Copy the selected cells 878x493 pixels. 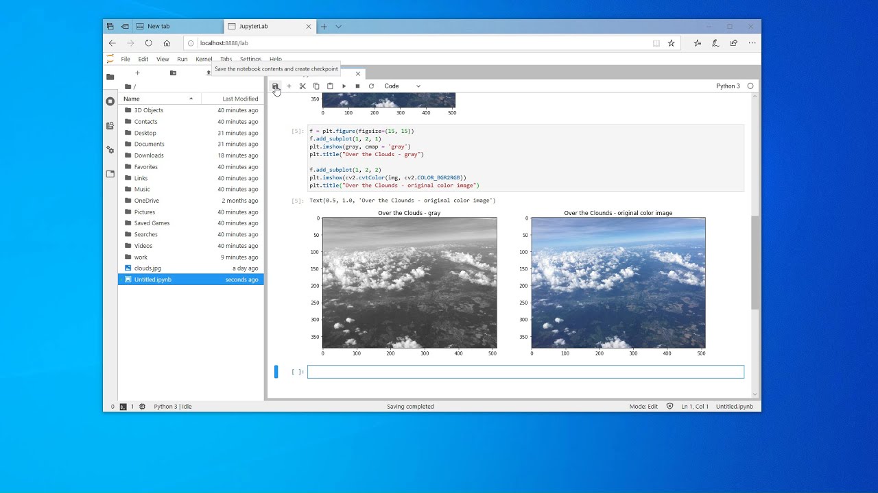click(316, 86)
